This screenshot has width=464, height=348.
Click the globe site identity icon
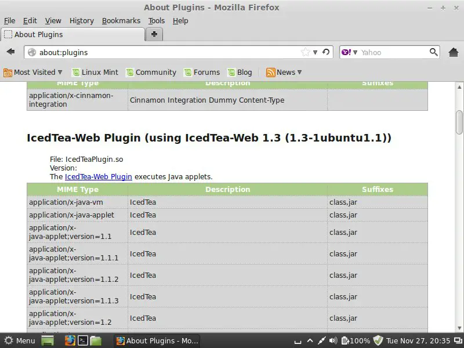[x=32, y=52]
